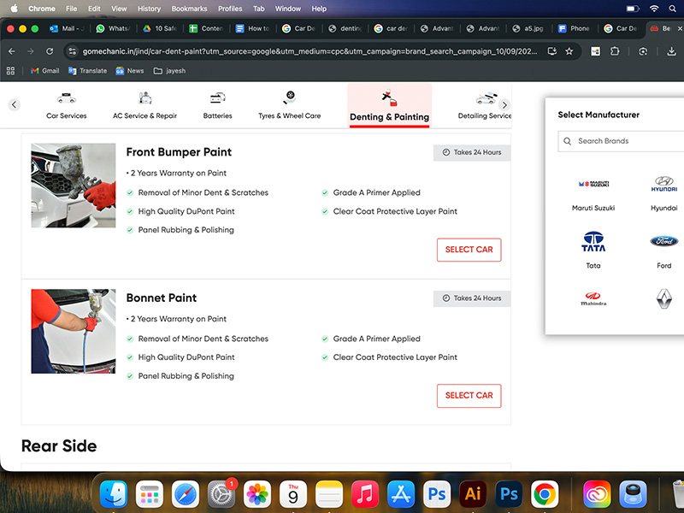Screen dimensions: 684x513
Task: Click SELECT CAR for Bonnet Paint
Action: tap(469, 396)
